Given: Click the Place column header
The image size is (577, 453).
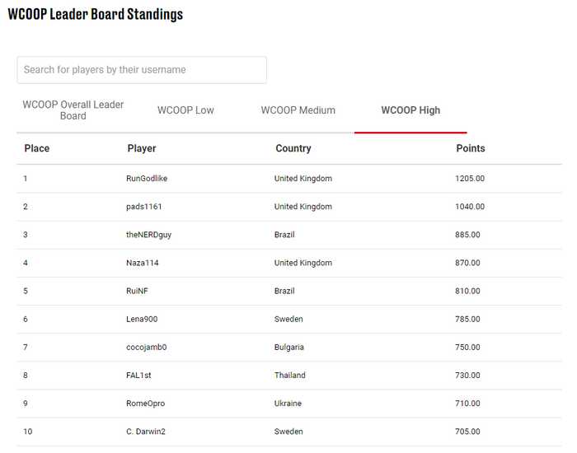Looking at the screenshot, I should (37, 148).
